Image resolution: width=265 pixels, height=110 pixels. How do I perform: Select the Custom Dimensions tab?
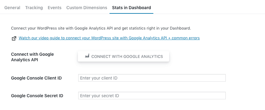point(87,8)
